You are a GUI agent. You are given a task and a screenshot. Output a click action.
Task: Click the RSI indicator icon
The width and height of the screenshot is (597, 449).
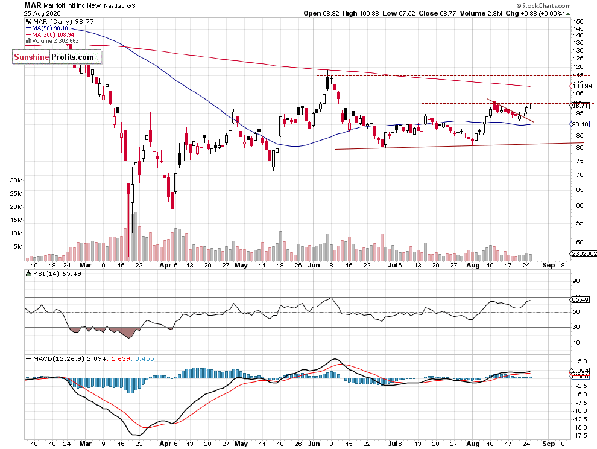pos(28,273)
